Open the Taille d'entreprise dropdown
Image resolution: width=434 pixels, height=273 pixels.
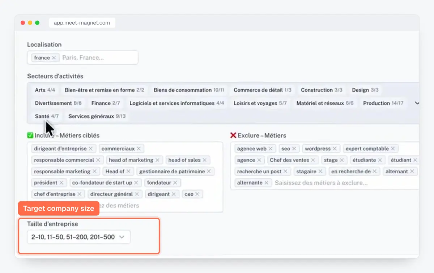click(x=78, y=237)
